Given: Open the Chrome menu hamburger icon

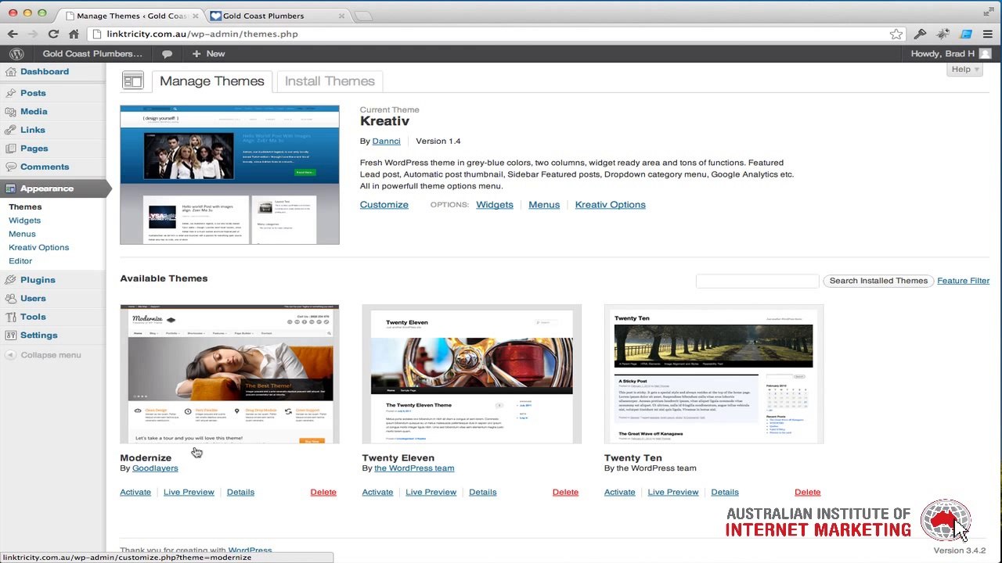Looking at the screenshot, I should tap(988, 34).
